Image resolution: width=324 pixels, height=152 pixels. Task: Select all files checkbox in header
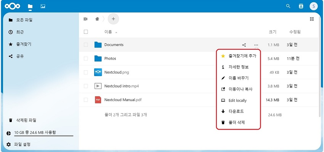point(86,32)
